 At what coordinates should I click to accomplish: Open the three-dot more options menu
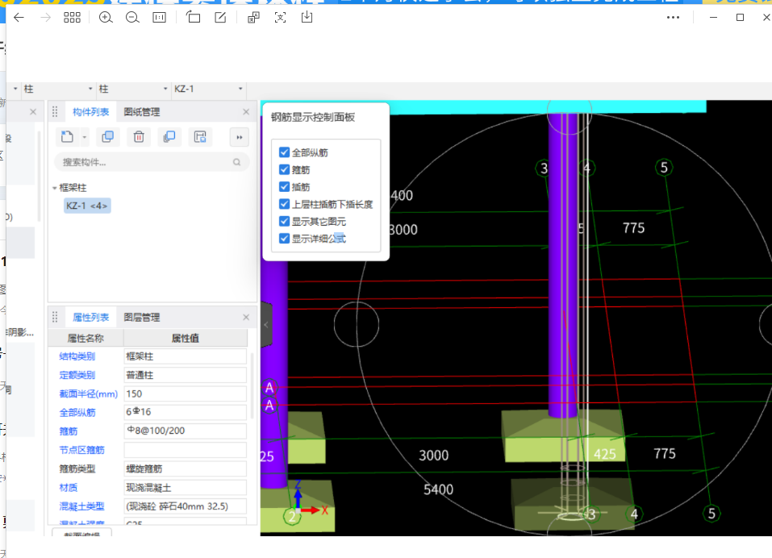point(673,18)
